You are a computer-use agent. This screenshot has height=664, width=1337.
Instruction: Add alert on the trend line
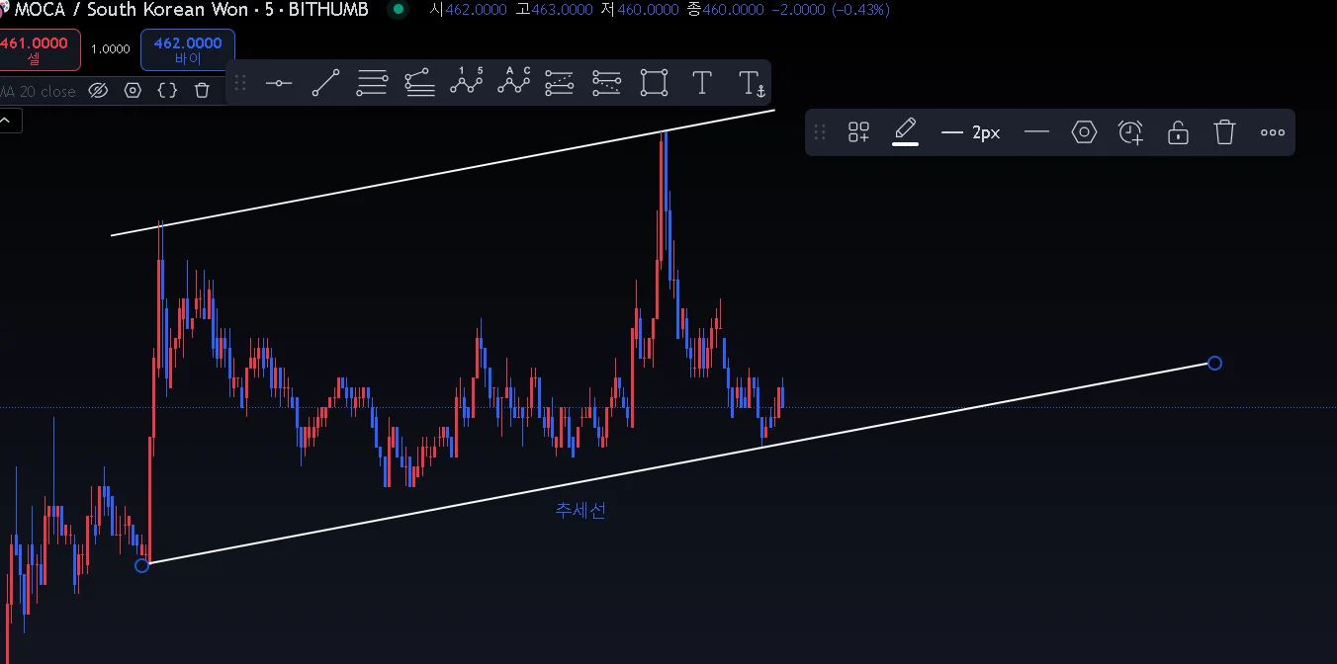point(1130,132)
